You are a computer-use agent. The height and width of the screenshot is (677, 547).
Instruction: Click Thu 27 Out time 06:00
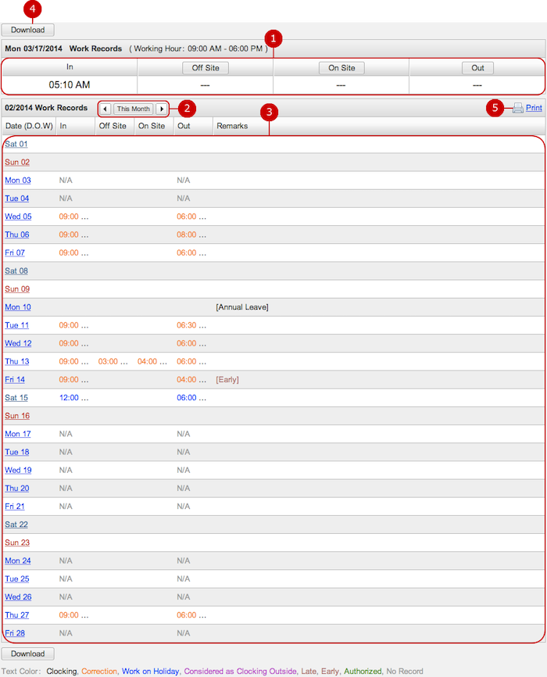(x=191, y=616)
